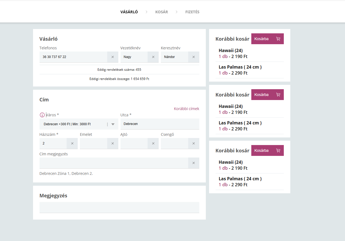345x241 pixels.
Task: Click the info icon beside Város
Action: point(42,115)
